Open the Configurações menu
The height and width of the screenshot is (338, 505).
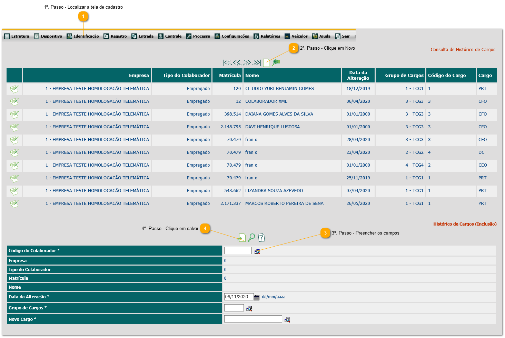click(232, 36)
